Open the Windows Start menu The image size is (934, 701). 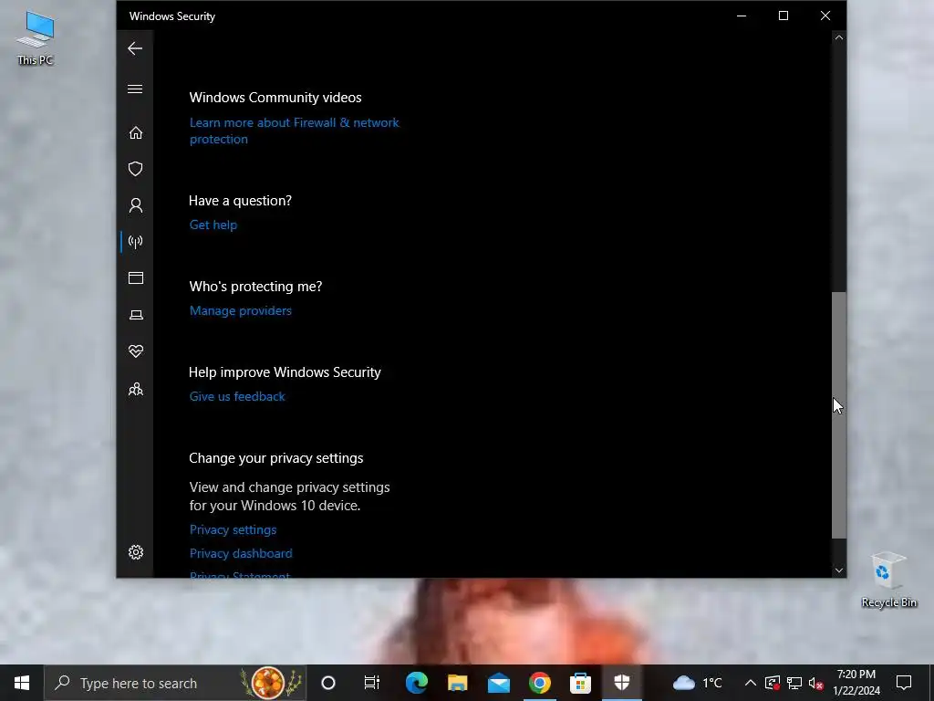tap(22, 683)
